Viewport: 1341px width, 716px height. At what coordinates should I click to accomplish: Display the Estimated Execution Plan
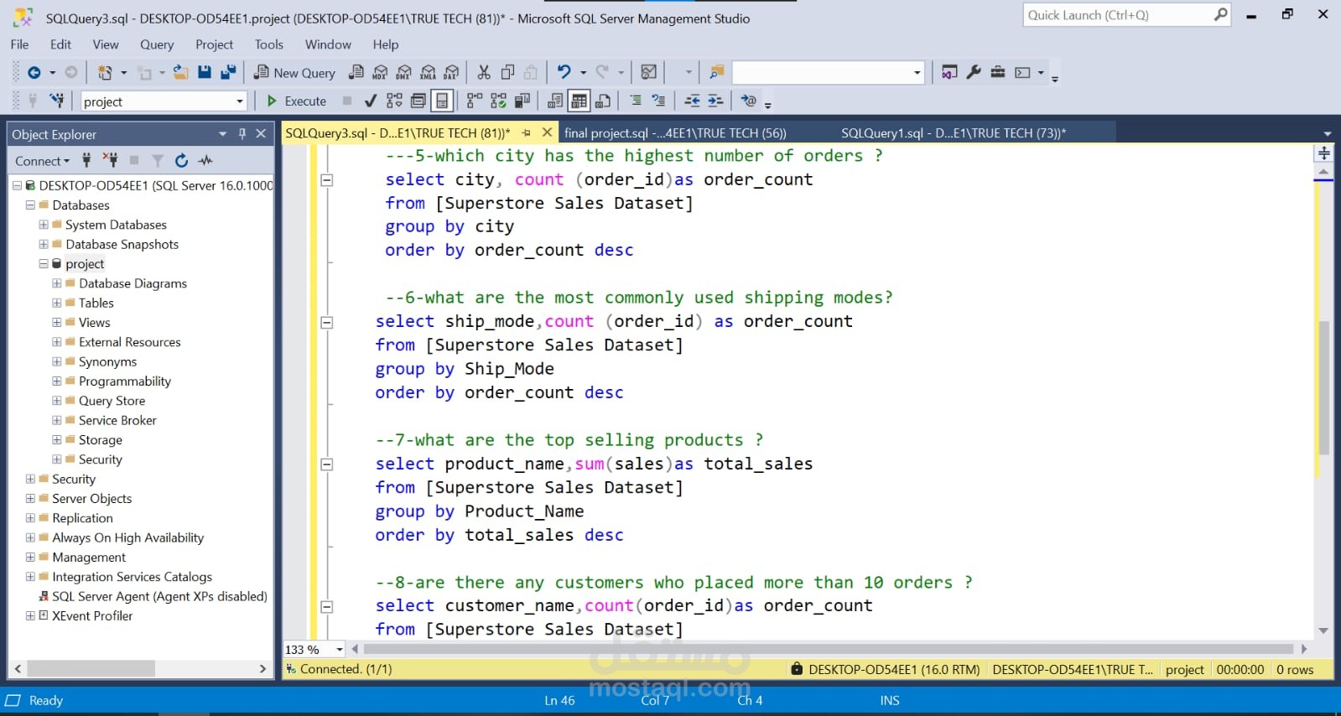(394, 101)
